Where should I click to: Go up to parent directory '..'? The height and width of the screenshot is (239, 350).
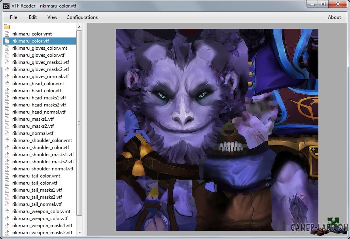[x=13, y=27]
